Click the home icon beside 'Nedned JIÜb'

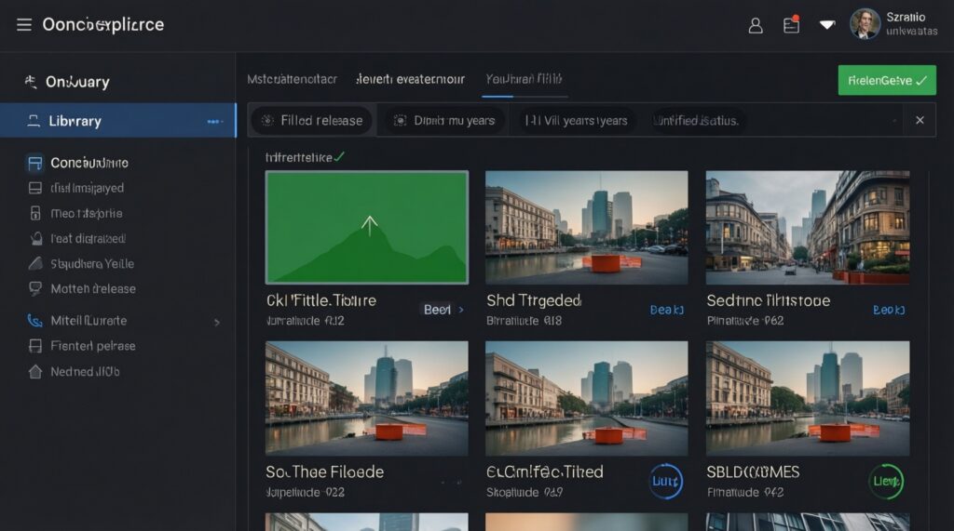[35, 371]
